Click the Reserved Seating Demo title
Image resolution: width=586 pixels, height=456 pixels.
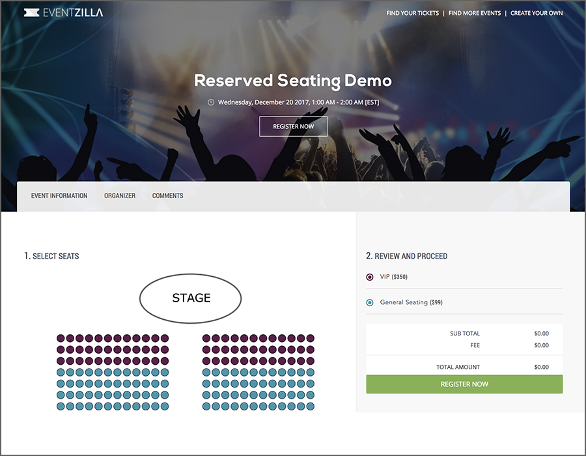point(293,81)
